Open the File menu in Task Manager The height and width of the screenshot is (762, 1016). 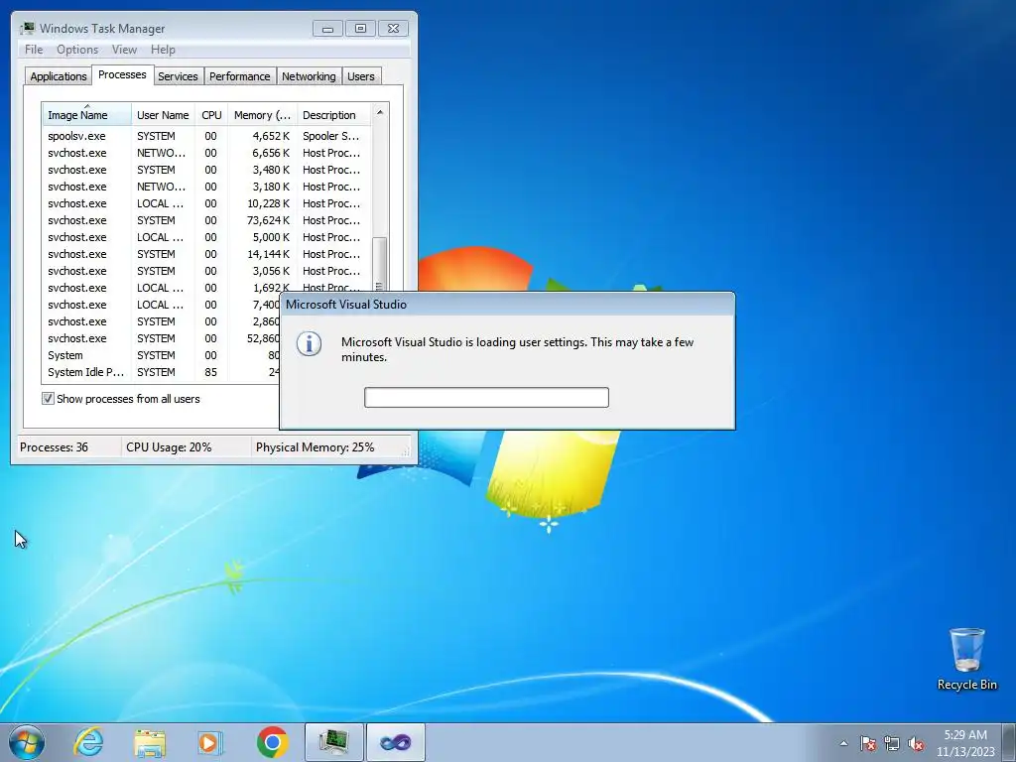coord(34,50)
